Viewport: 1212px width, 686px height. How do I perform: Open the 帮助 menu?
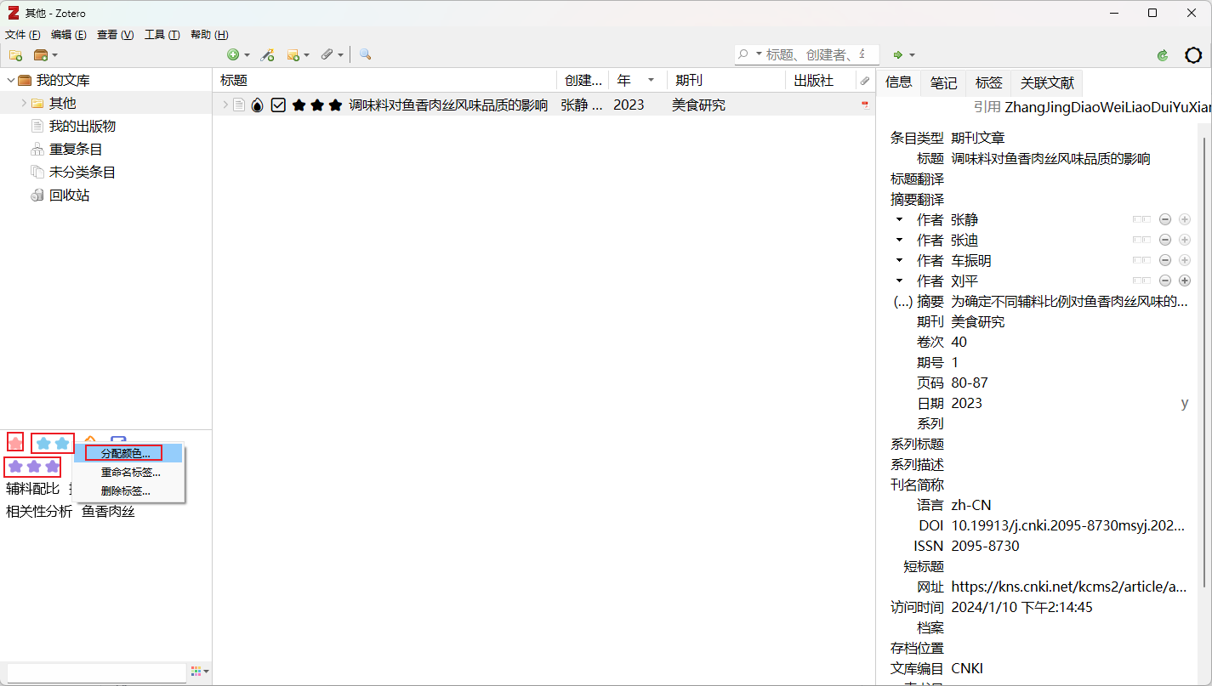pyautogui.click(x=209, y=35)
